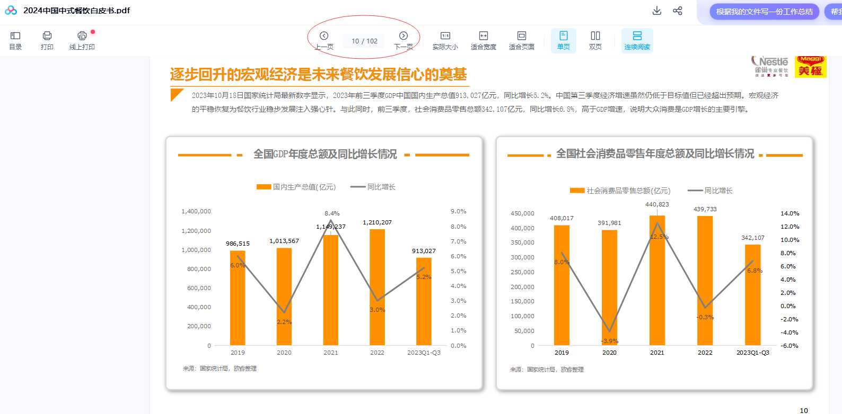Image resolution: width=842 pixels, height=414 pixels.
Task: Click the 打印 print icon
Action: point(47,40)
